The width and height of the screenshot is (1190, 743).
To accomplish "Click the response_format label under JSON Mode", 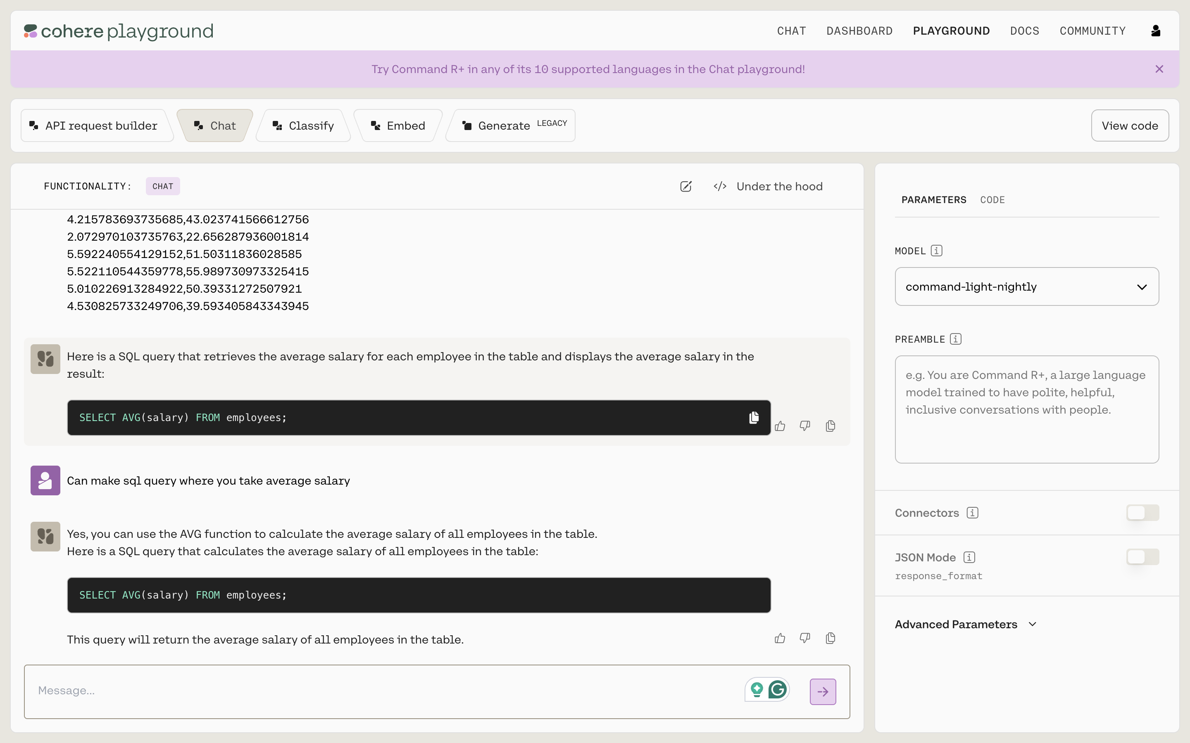I will [938, 576].
